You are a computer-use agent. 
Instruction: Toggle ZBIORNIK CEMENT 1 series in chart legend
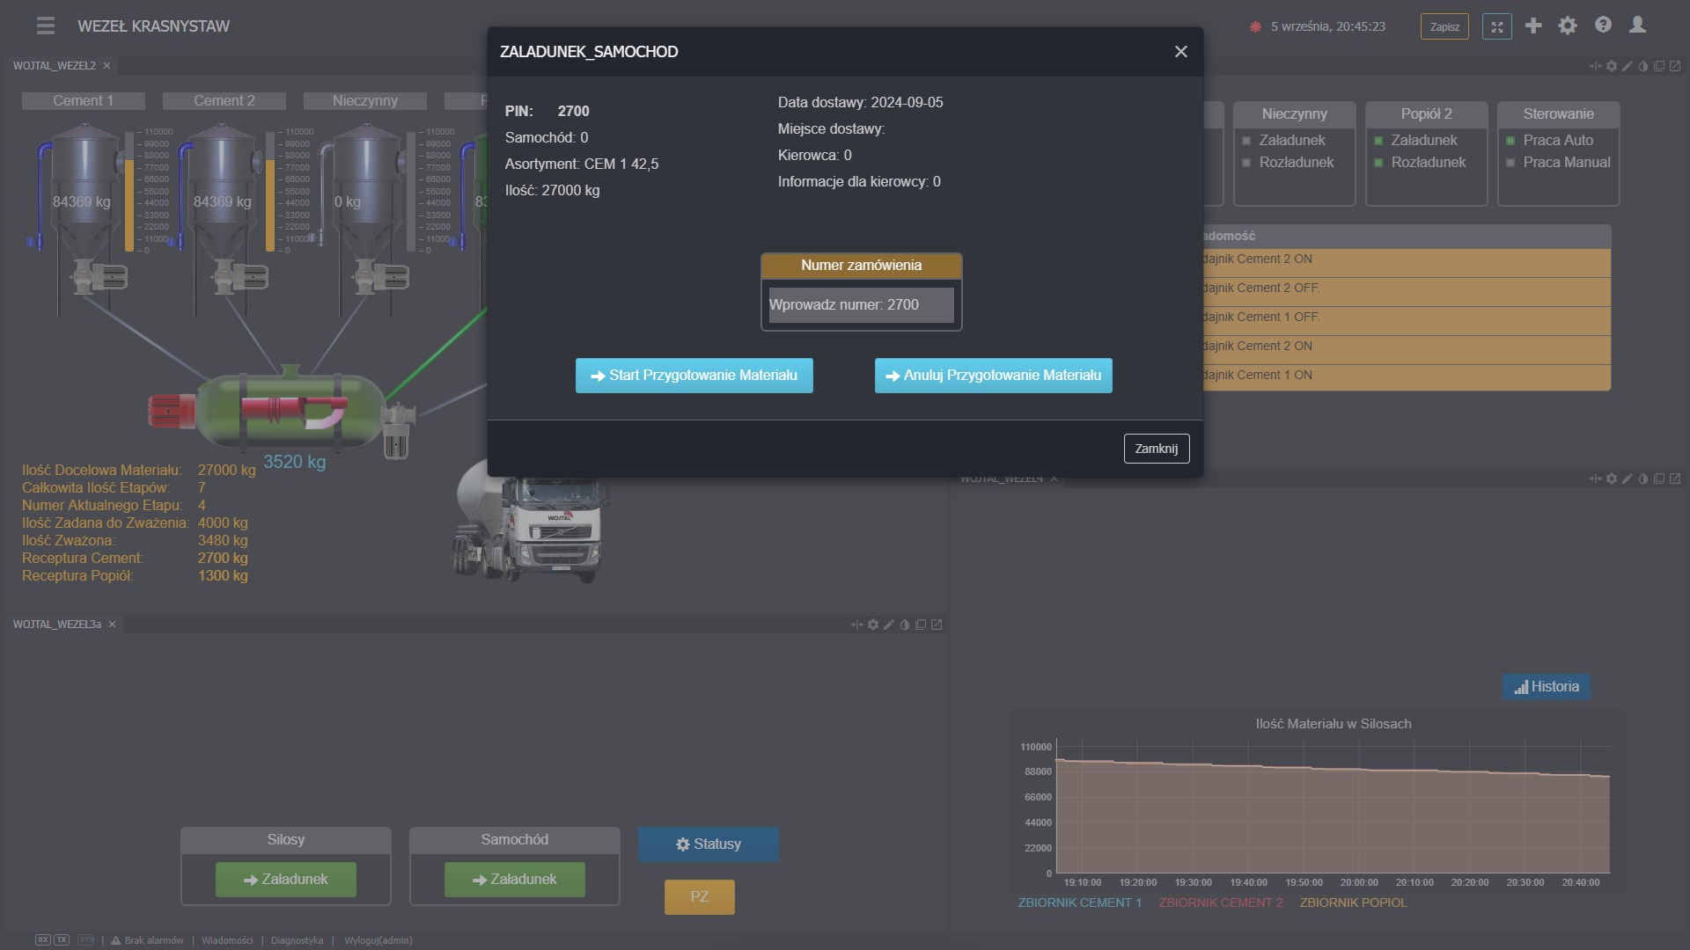[1079, 902]
